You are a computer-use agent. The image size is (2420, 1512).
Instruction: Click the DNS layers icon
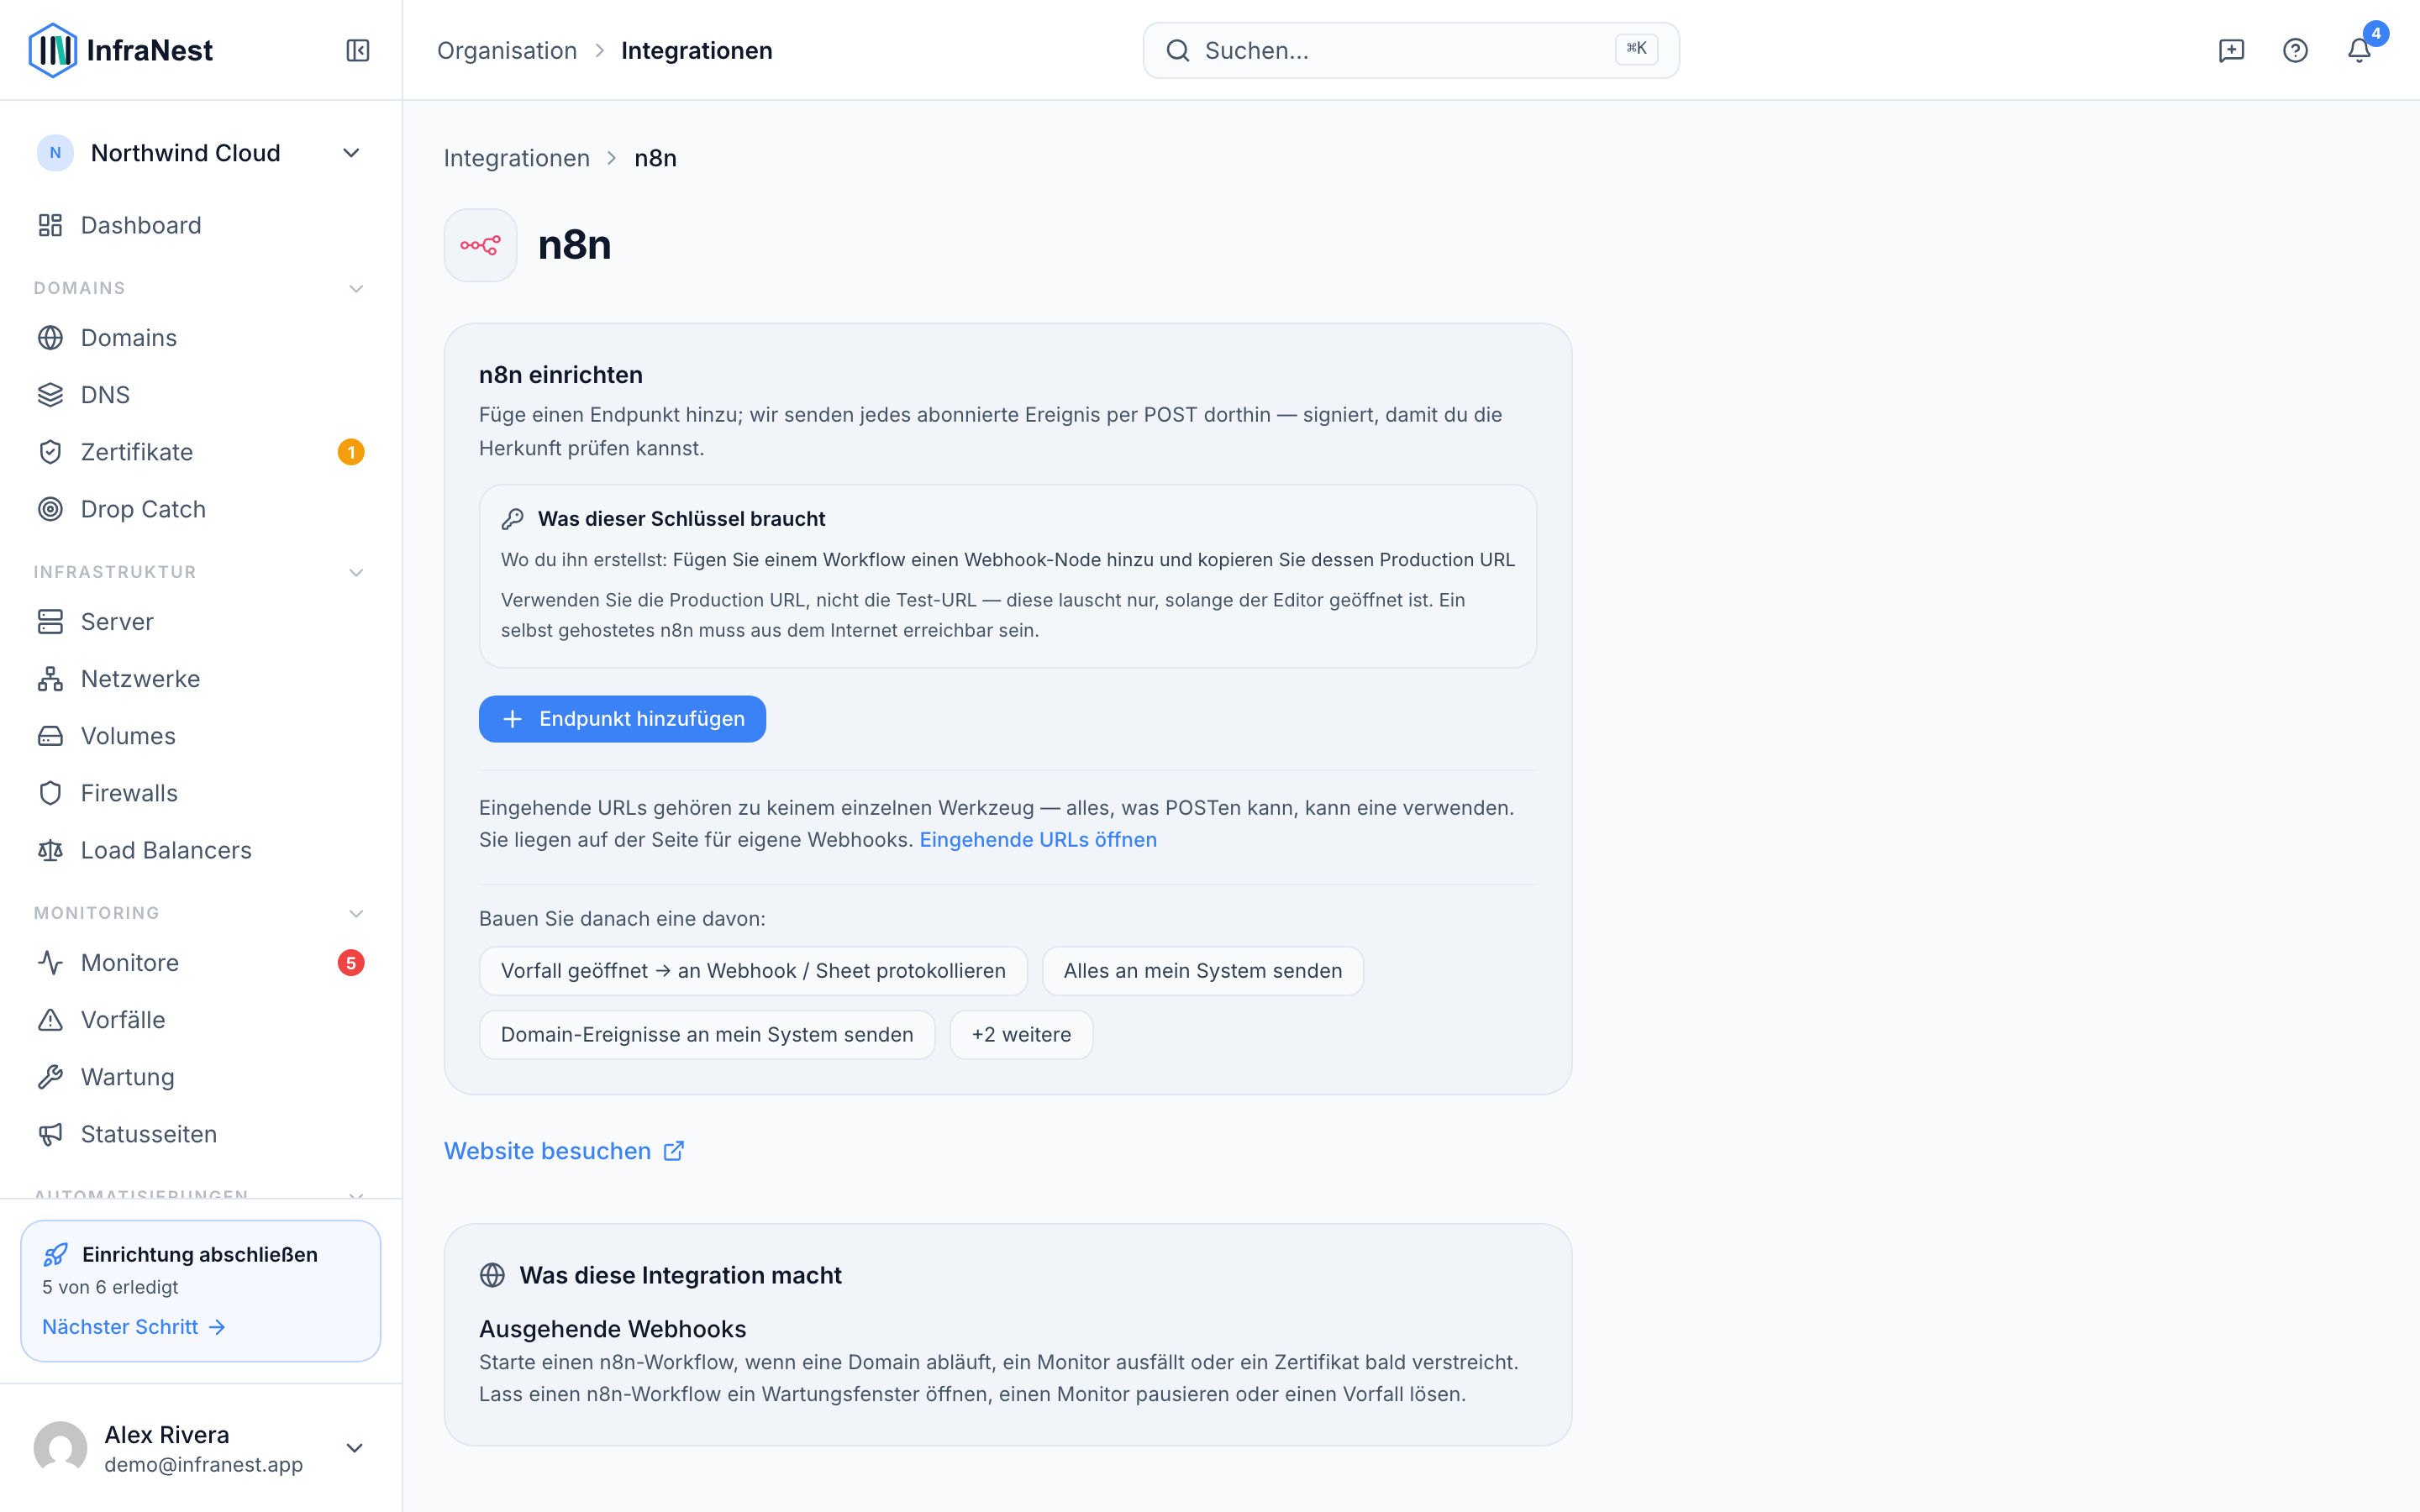click(50, 395)
